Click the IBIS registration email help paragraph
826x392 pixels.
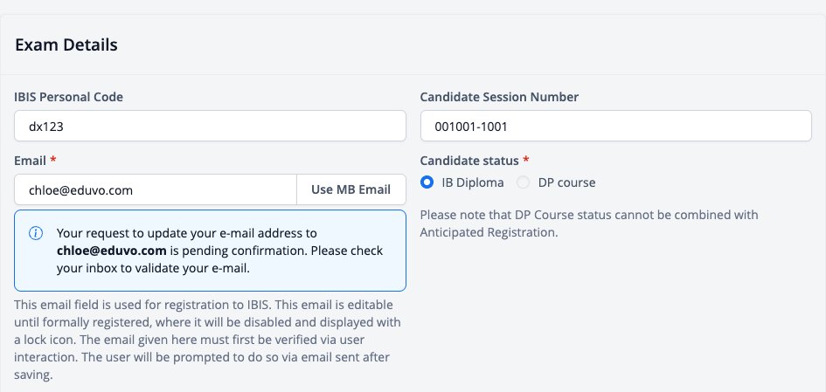click(207, 340)
